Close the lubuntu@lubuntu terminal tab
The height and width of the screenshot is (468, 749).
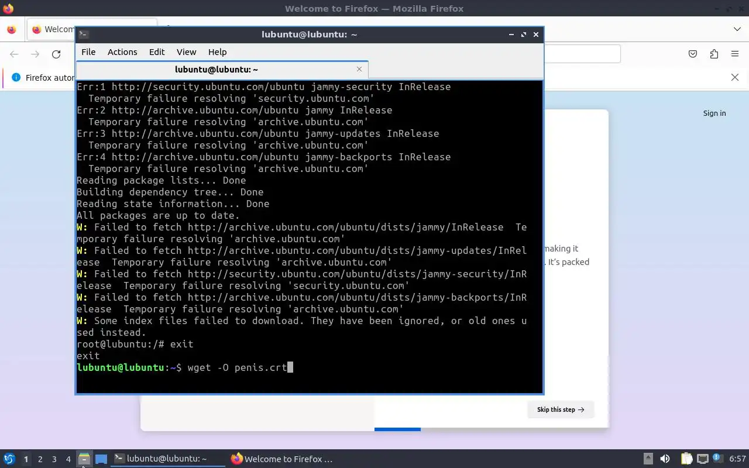[359, 69]
